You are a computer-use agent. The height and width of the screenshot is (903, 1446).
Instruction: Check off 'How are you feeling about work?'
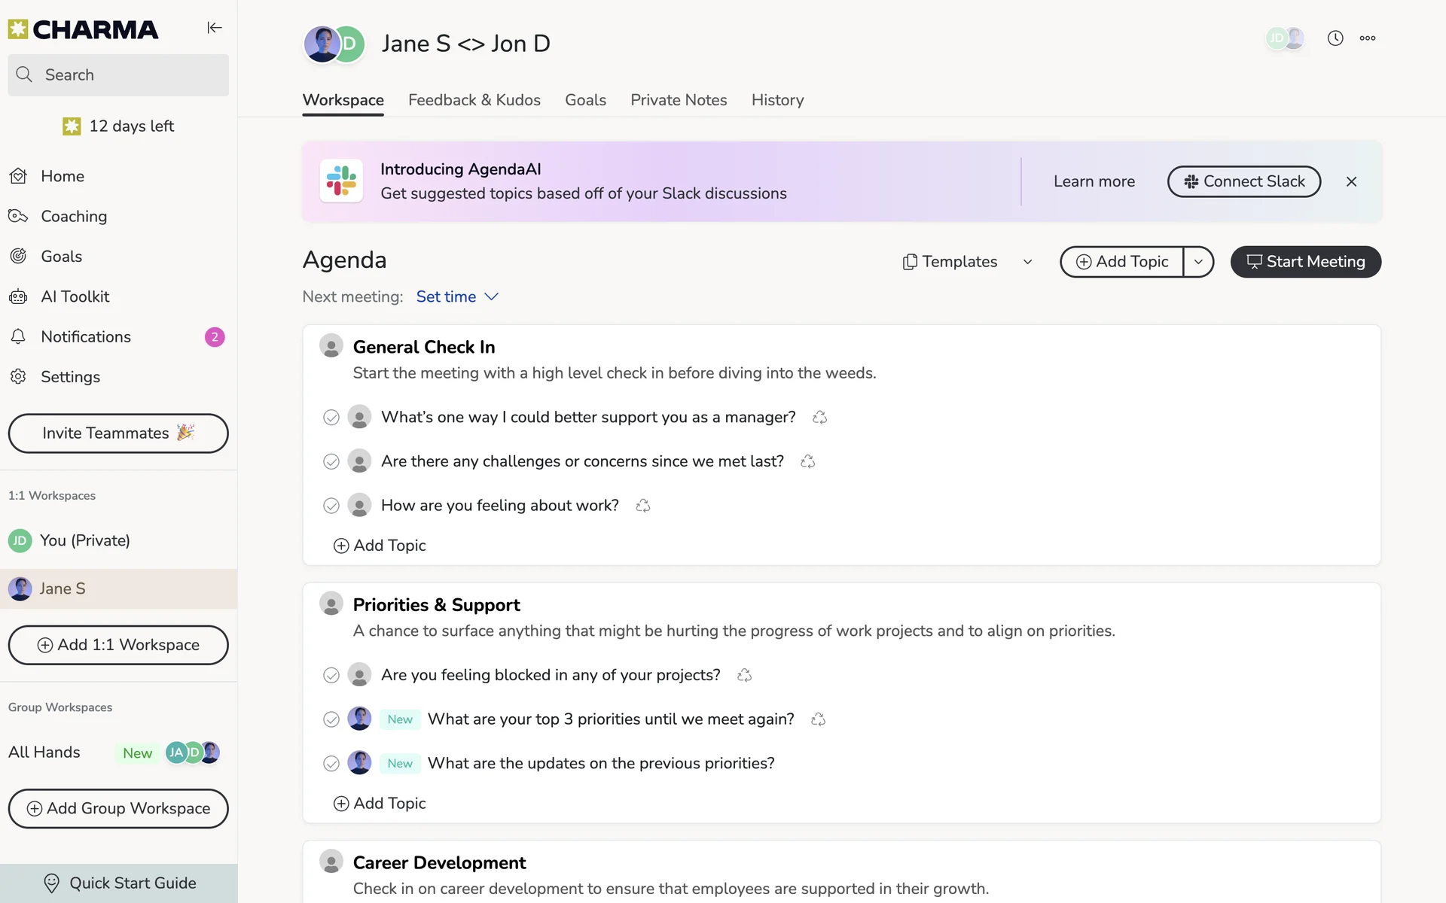pos(331,506)
